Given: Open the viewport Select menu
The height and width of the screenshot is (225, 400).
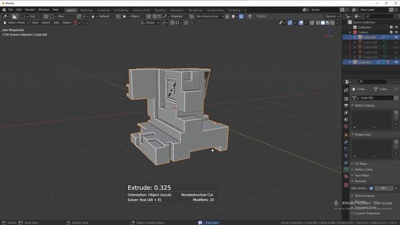Looking at the screenshot, I should click(46, 22).
